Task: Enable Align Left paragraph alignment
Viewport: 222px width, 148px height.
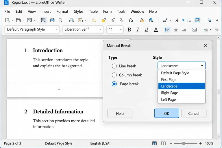Action: (x=167, y=29)
